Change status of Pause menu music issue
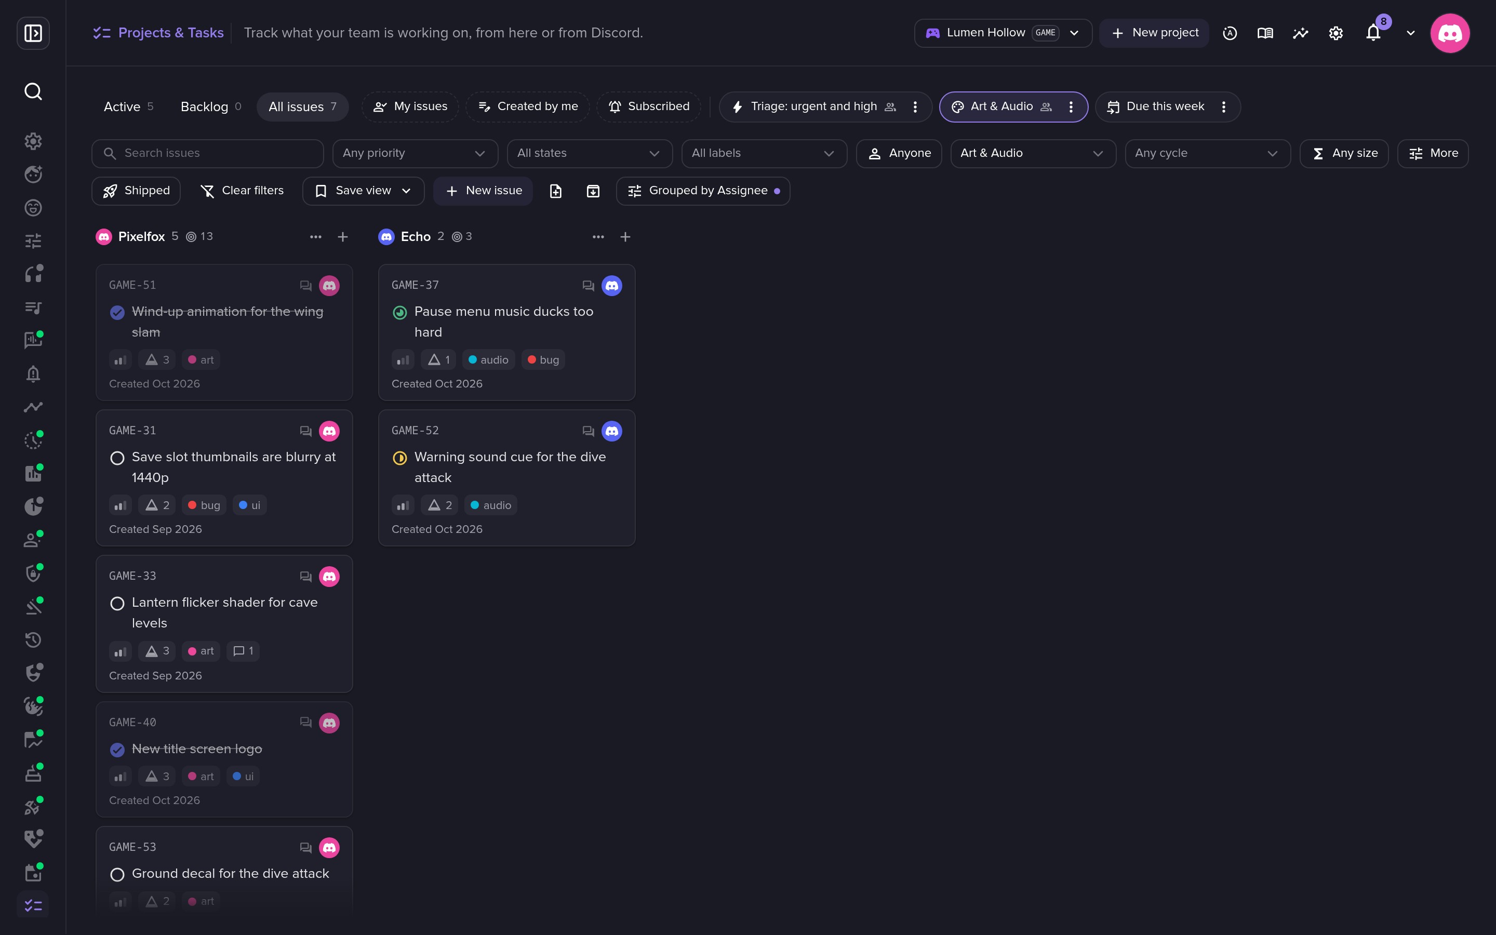This screenshot has height=935, width=1496. 400,313
